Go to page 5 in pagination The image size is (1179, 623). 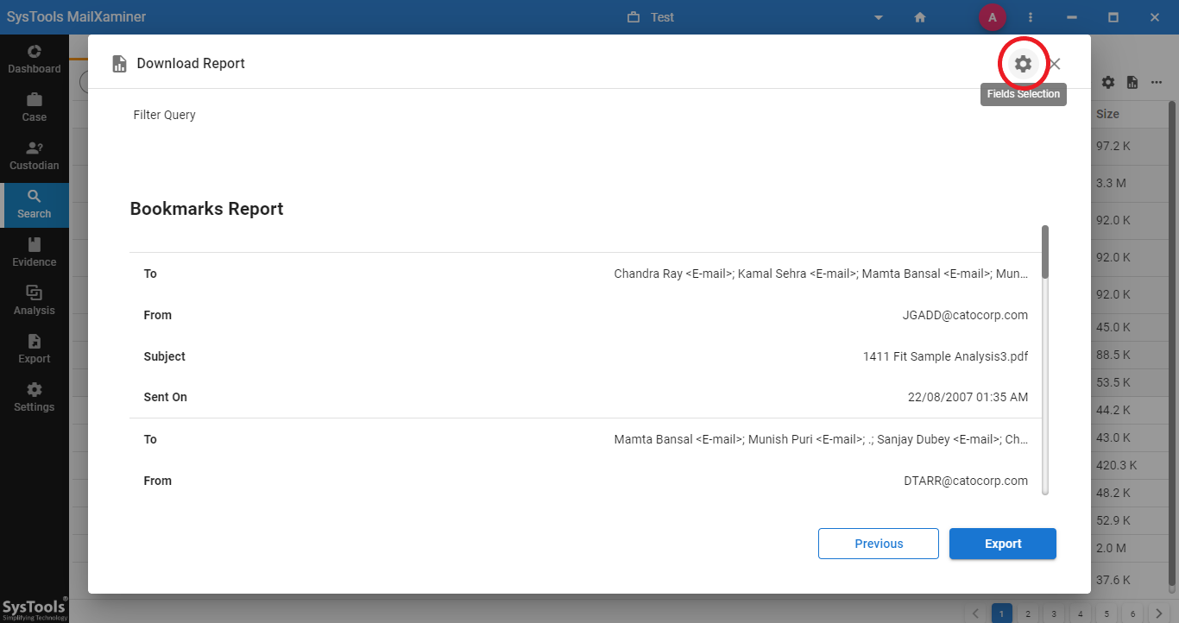point(1107,614)
